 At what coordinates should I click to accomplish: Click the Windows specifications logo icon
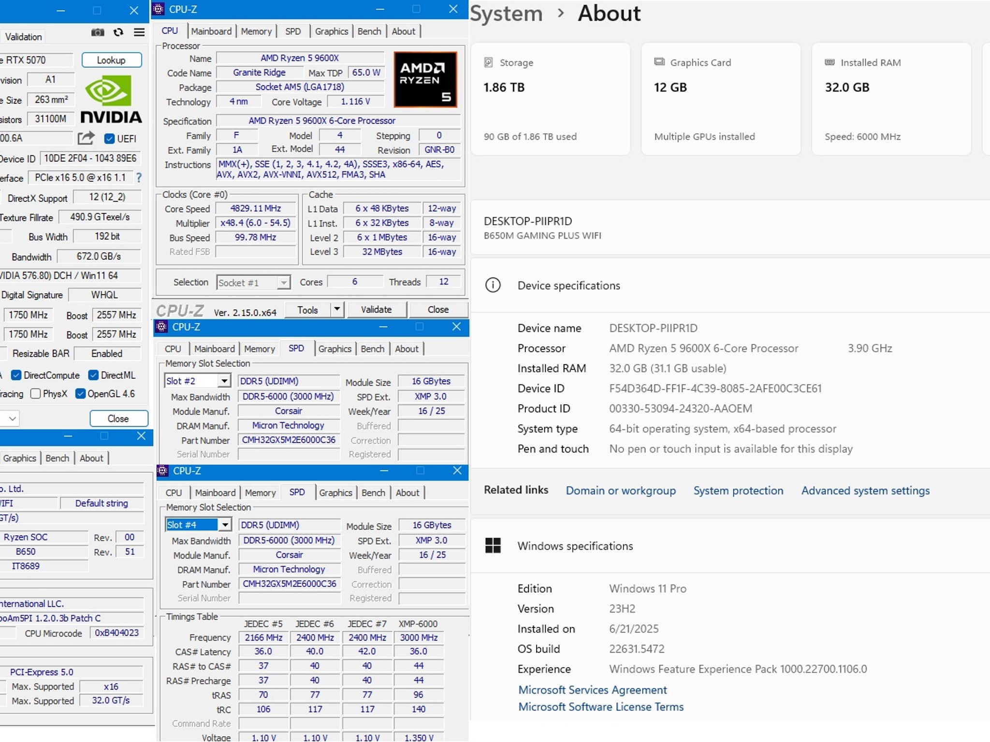point(493,545)
